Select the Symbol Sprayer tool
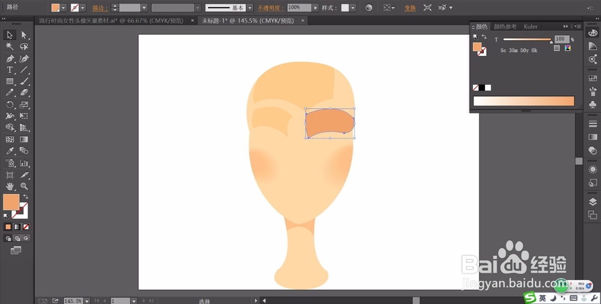 click(x=10, y=163)
